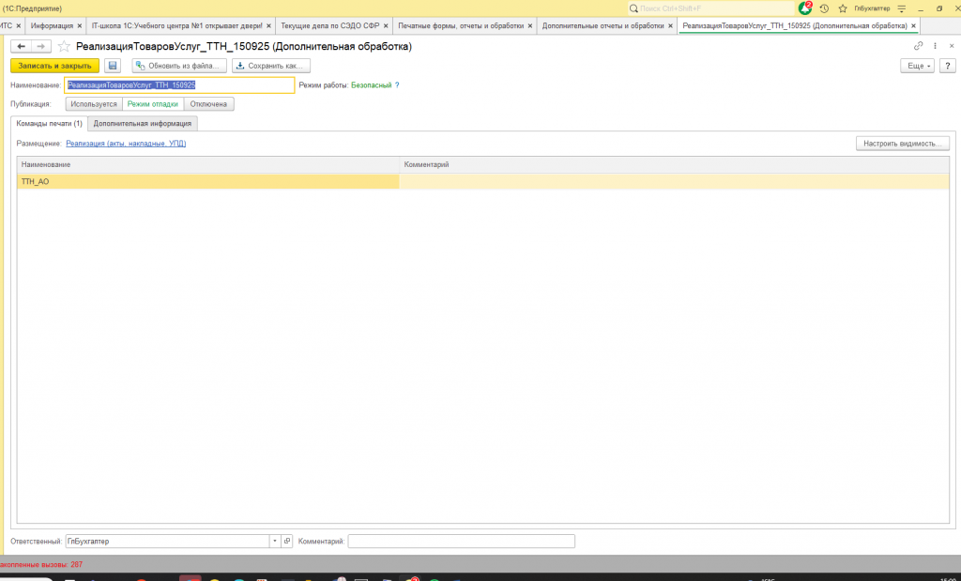
Task: Close the form with X button
Action: click(x=952, y=46)
